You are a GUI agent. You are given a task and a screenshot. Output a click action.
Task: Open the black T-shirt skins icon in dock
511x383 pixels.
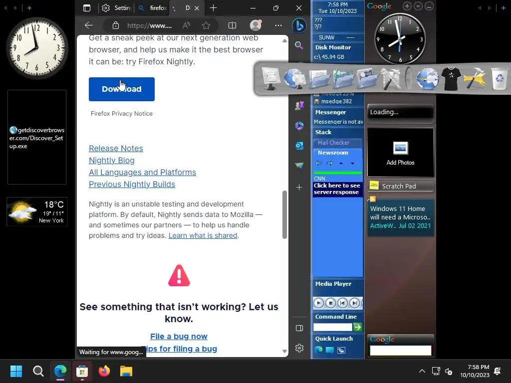(451, 78)
